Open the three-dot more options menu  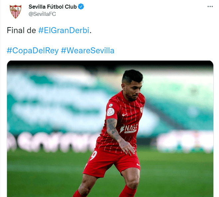pyautogui.click(x=210, y=7)
